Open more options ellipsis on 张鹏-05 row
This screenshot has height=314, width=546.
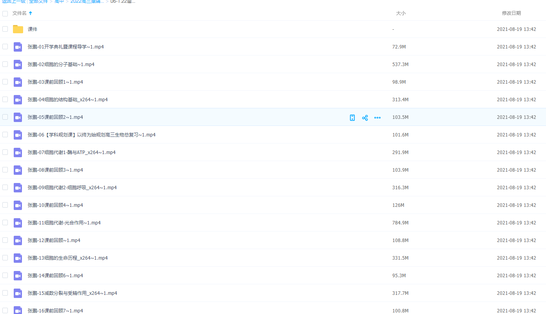[x=377, y=118]
